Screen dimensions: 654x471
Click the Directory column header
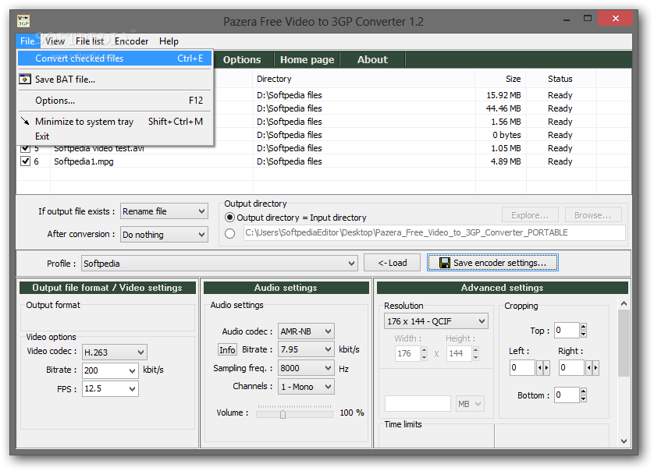click(x=364, y=79)
